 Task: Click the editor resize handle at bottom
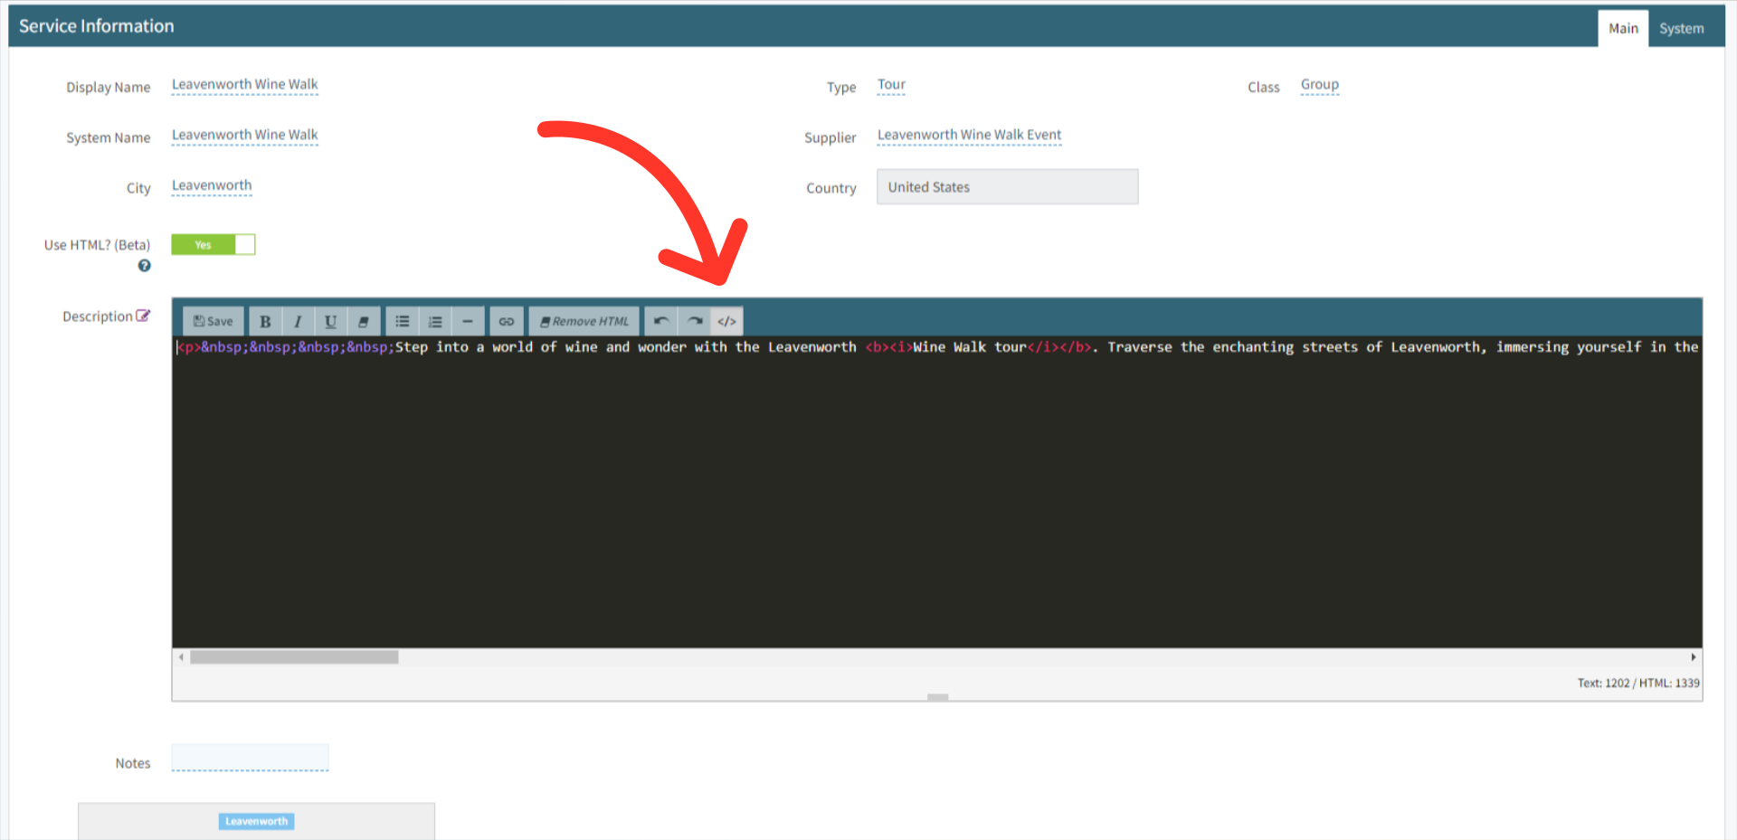coord(938,697)
